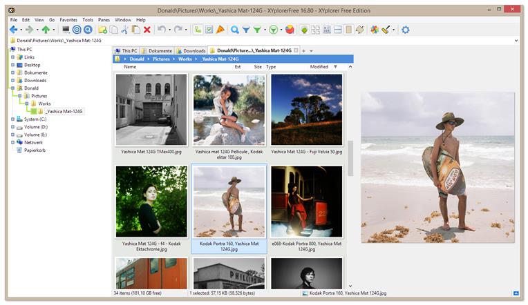Open brush icon dropdown arrow

click(394, 30)
